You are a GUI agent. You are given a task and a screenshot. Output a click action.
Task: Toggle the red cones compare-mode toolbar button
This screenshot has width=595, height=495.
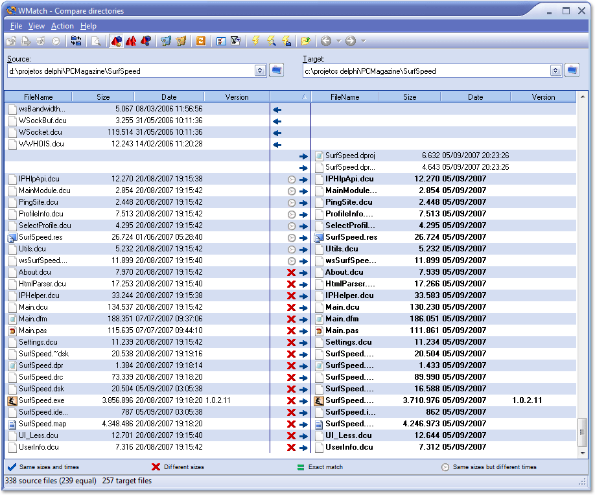point(131,41)
